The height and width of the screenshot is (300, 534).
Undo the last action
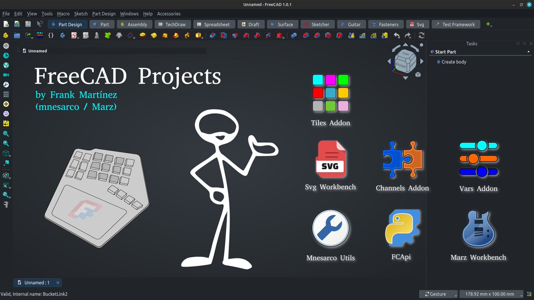396,36
